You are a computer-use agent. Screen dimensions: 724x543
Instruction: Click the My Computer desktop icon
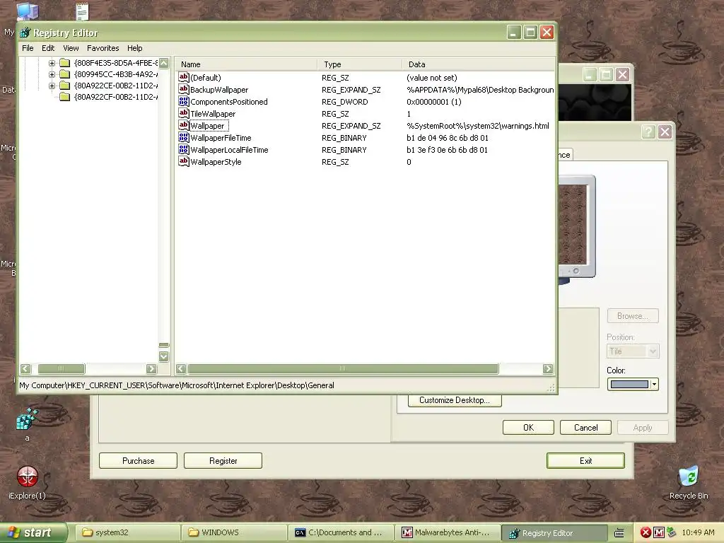click(x=28, y=11)
